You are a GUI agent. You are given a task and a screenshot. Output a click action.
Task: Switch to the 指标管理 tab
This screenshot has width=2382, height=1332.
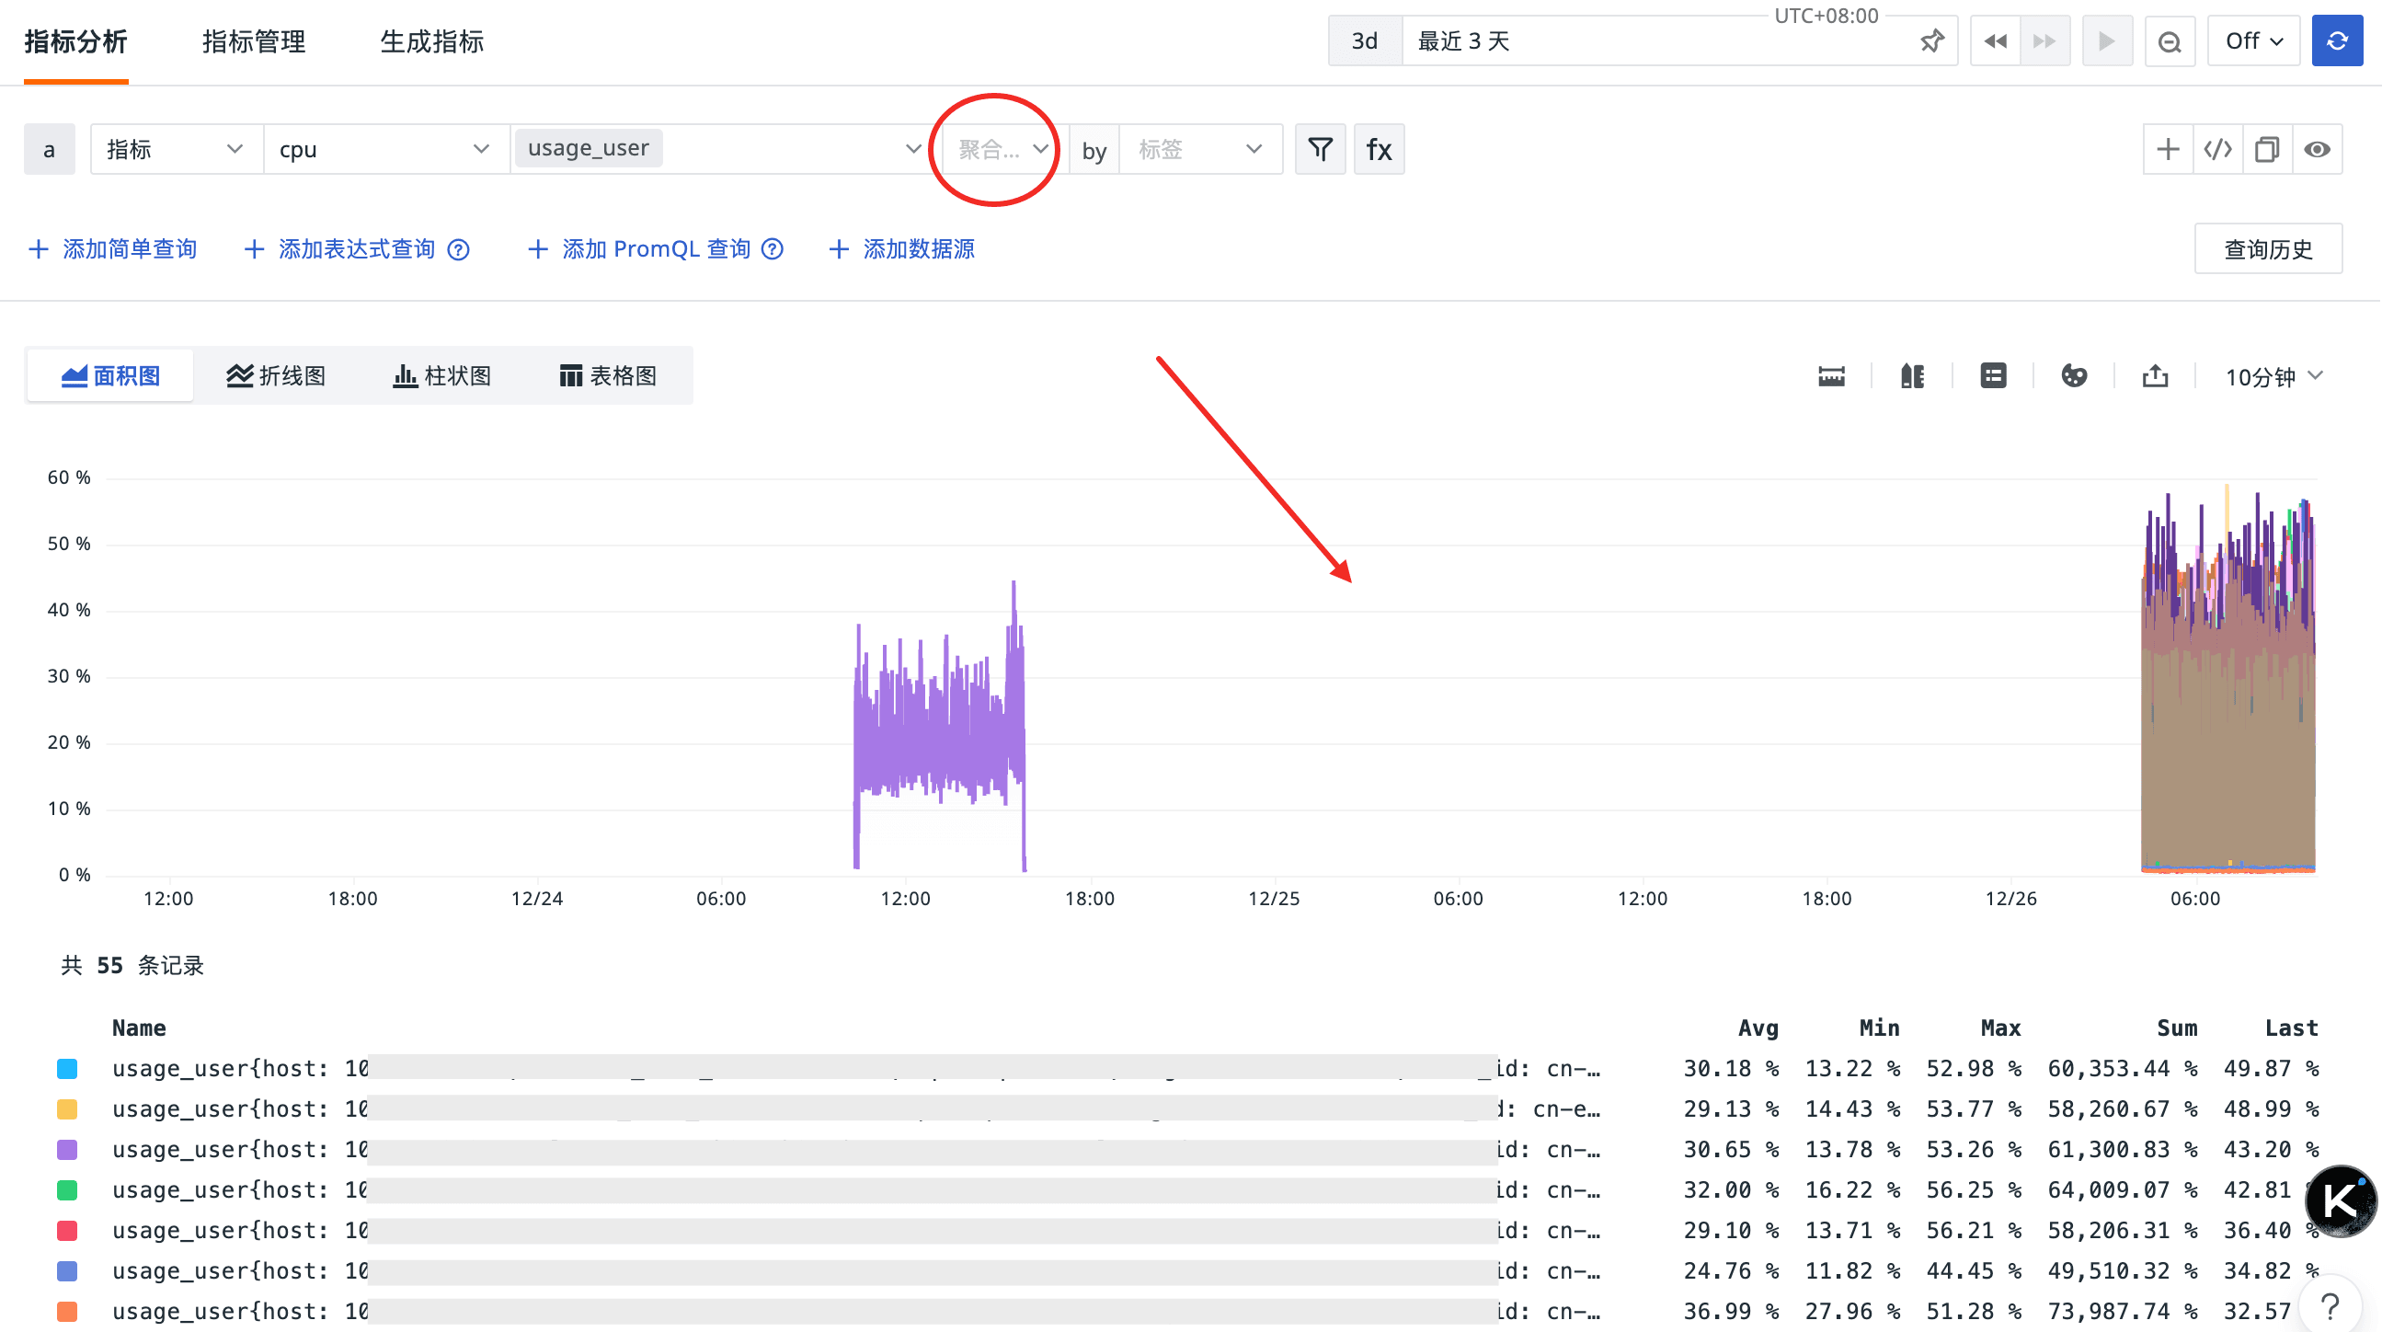[253, 40]
